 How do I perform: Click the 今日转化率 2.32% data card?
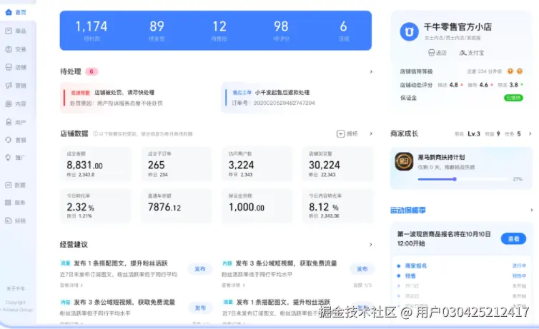[x=96, y=206]
